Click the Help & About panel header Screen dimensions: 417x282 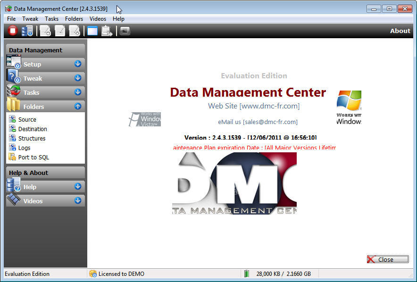point(45,173)
